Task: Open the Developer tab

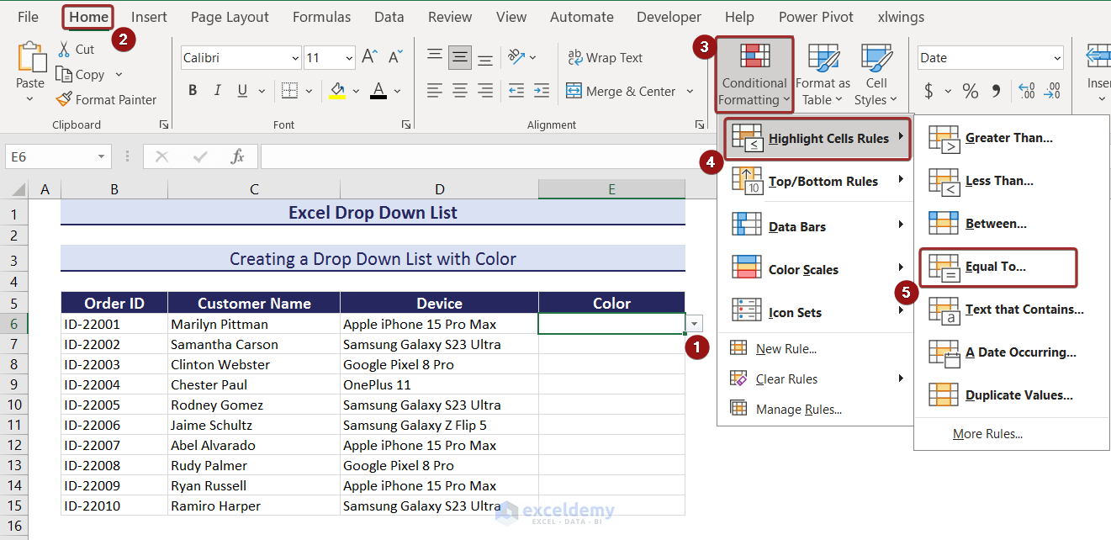Action: click(x=669, y=17)
